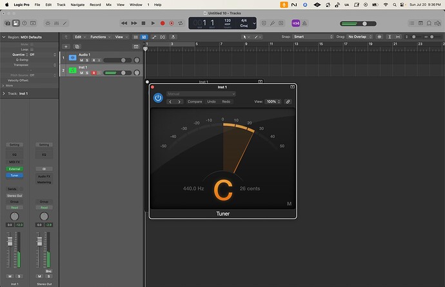Click the waveform zoom icon
This screenshot has height=287, width=445.
(379, 37)
